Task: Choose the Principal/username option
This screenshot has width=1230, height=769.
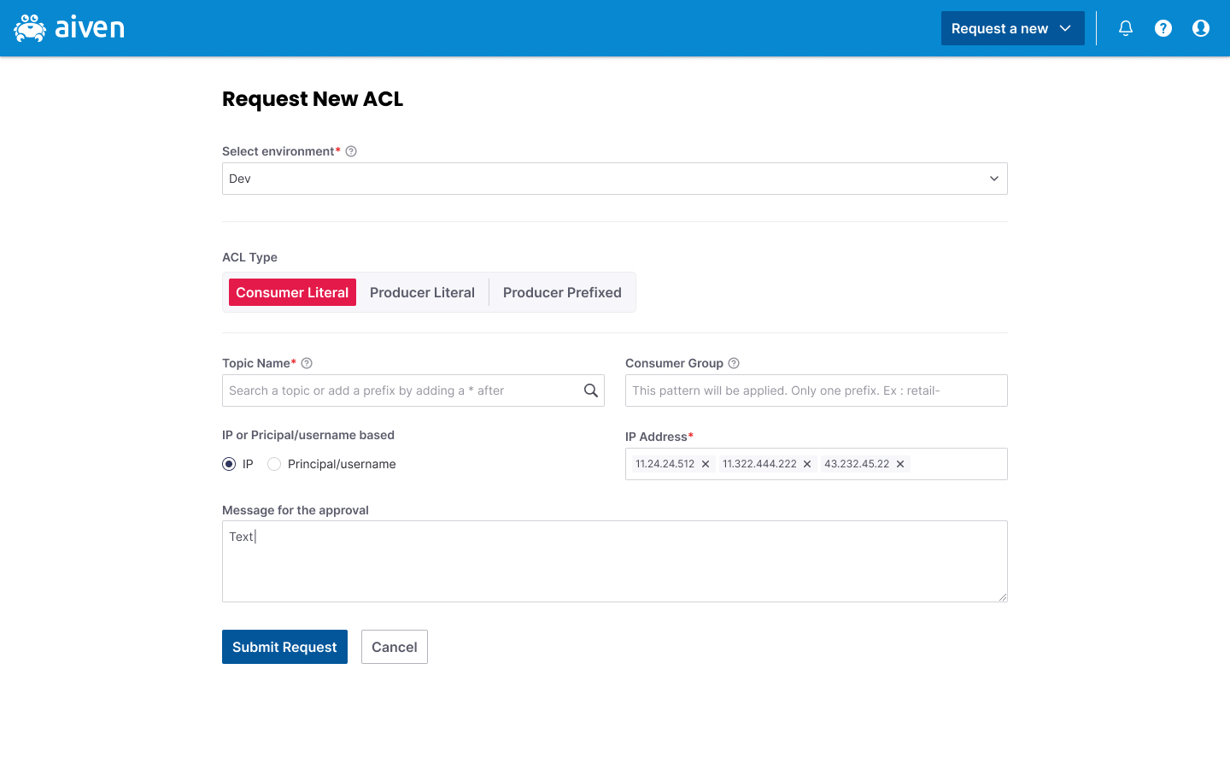Action: (273, 464)
